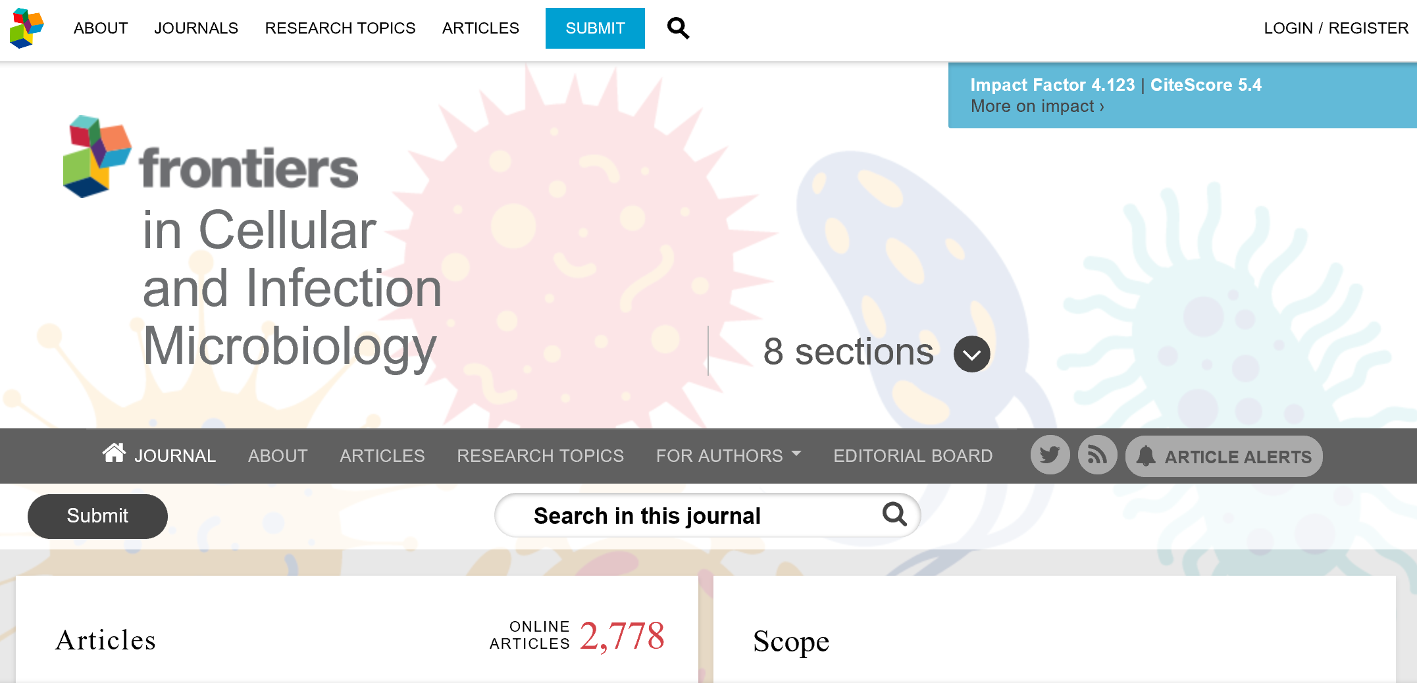Click the More on impact link
Screen dimensions: 1417x683
(1037, 106)
